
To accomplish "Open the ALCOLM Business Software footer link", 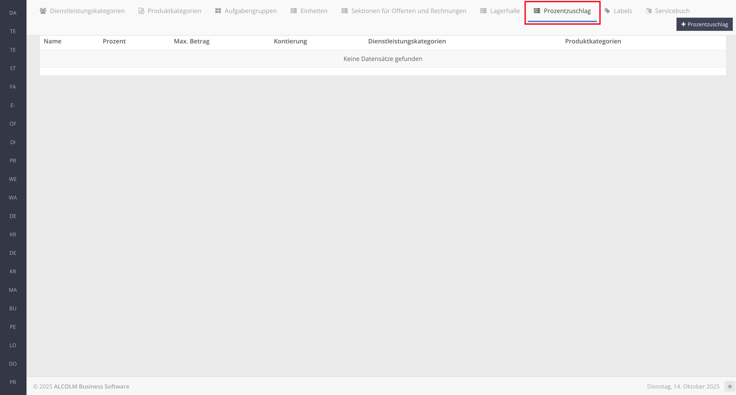I will point(91,387).
